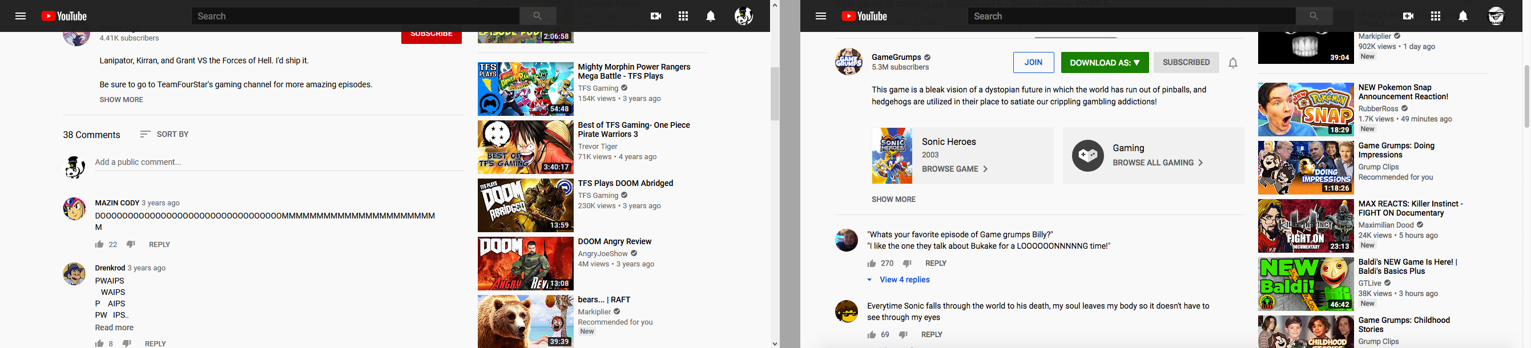Click the Add a public comment field
Screen dimensions: 1531x348
(279, 162)
